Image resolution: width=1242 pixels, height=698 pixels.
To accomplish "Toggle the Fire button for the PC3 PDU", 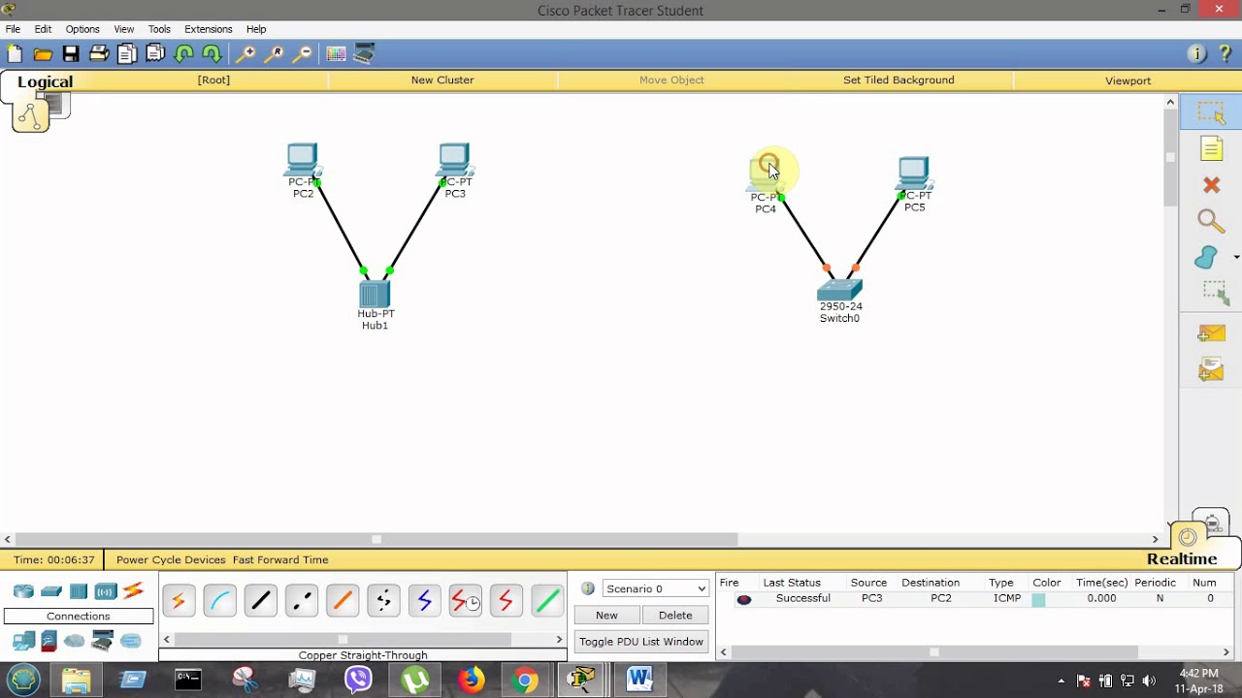I will coord(744,599).
